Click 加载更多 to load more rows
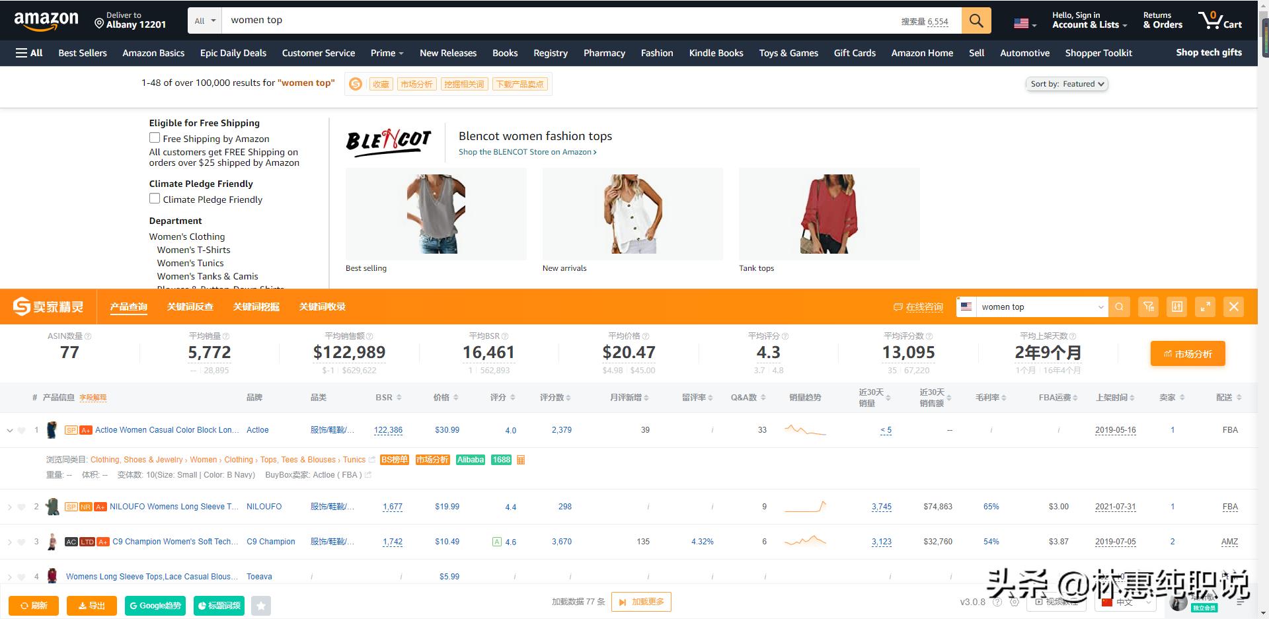 pyautogui.click(x=640, y=601)
